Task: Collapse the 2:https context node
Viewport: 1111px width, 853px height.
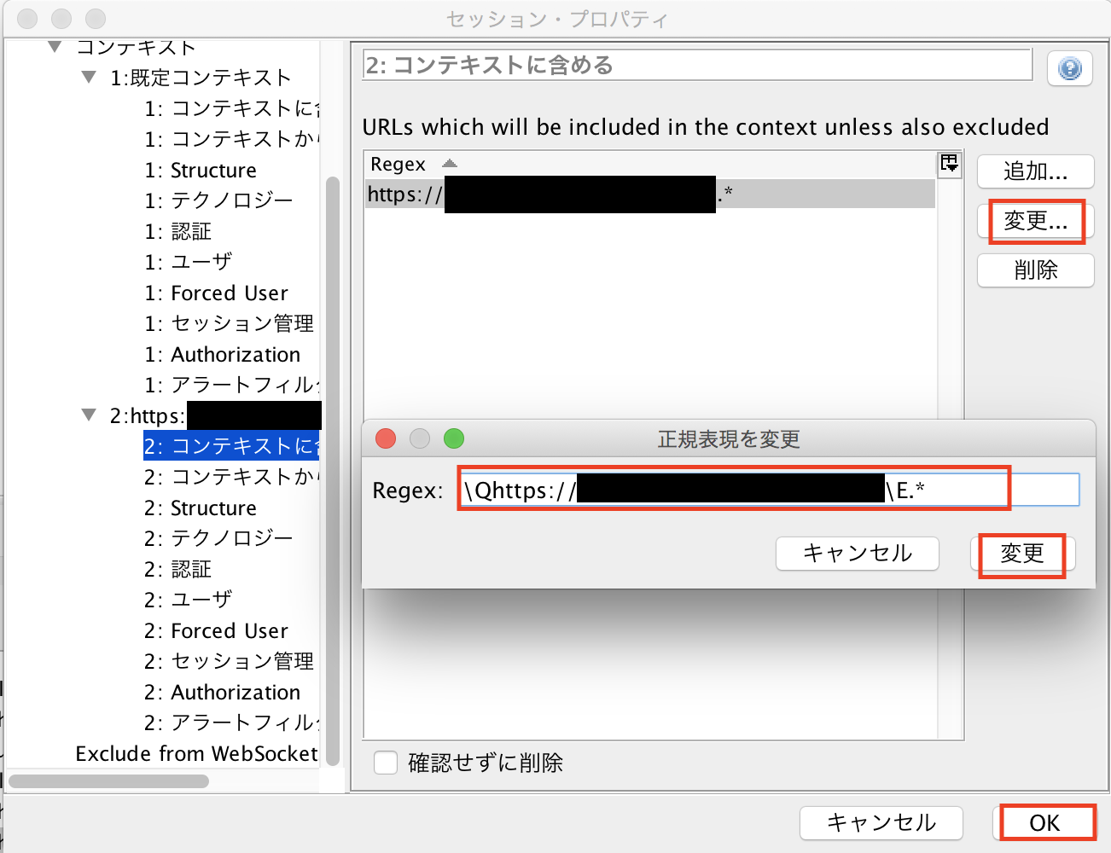Action: point(89,415)
